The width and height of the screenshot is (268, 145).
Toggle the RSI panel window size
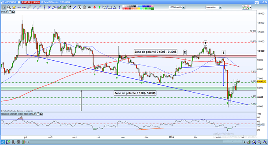(x=38, y=114)
